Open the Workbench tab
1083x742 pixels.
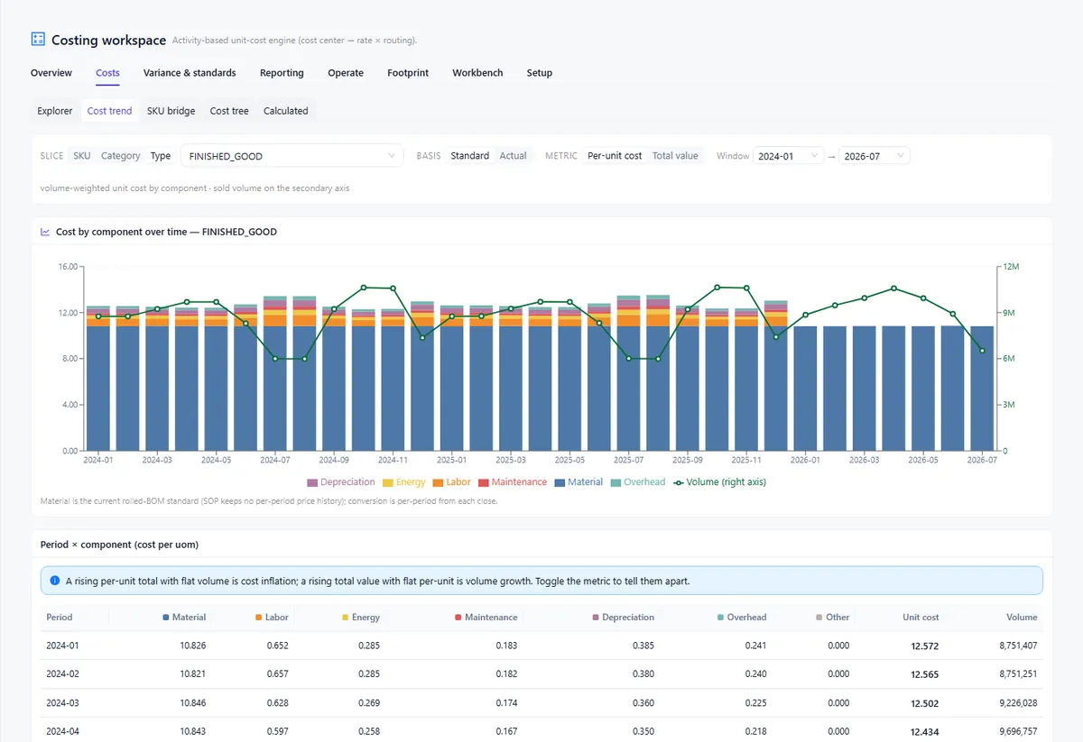(x=477, y=73)
